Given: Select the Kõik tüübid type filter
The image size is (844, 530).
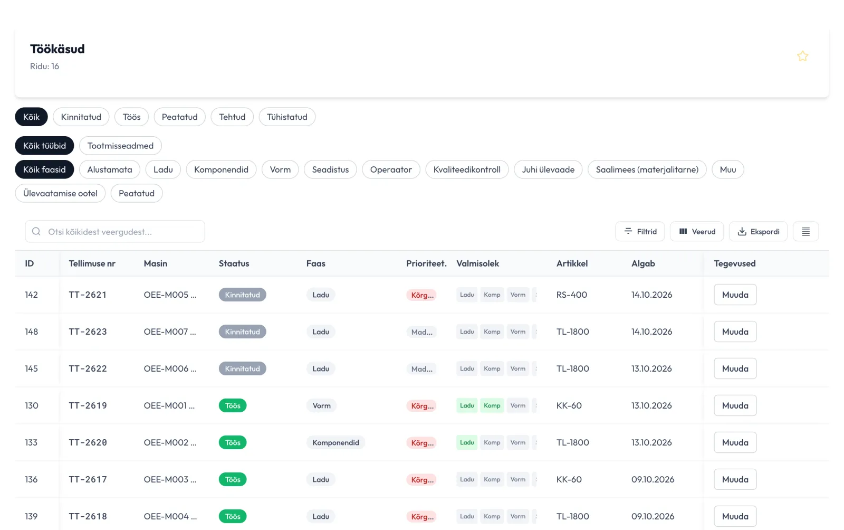Looking at the screenshot, I should [44, 146].
